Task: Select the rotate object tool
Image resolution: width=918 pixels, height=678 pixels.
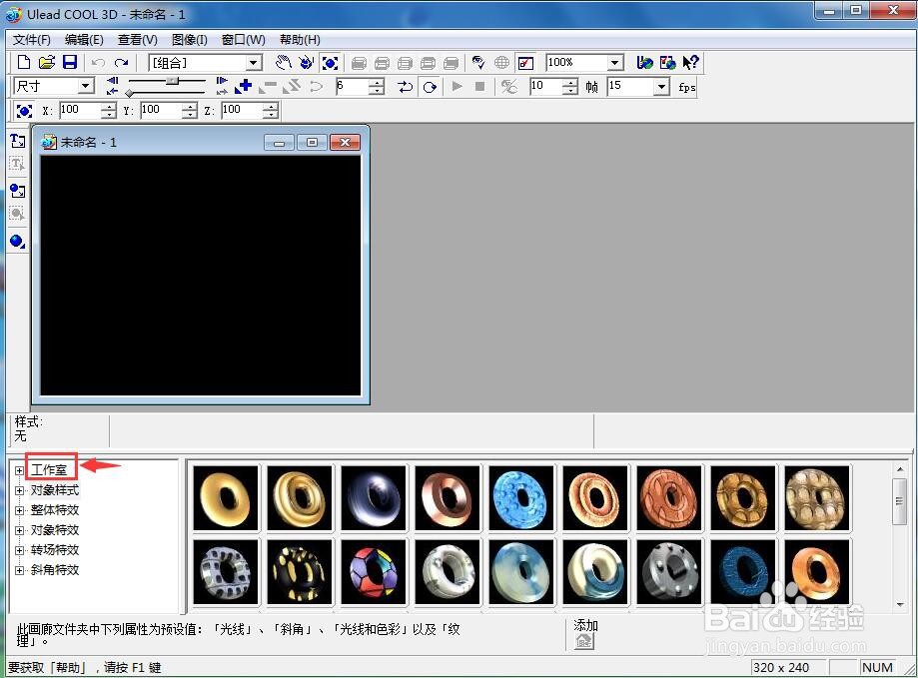Action: point(307,63)
